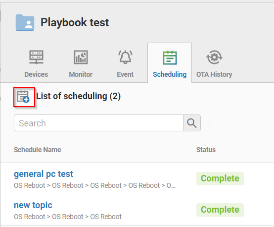Image resolution: width=274 pixels, height=227 pixels.
Task: Sort by Status column header
Action: [x=206, y=150]
